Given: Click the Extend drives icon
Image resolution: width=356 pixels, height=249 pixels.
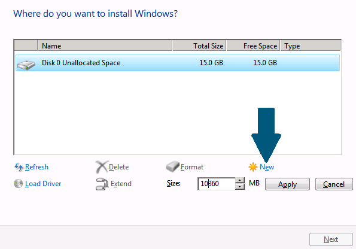Looking at the screenshot, I should pyautogui.click(x=102, y=184).
